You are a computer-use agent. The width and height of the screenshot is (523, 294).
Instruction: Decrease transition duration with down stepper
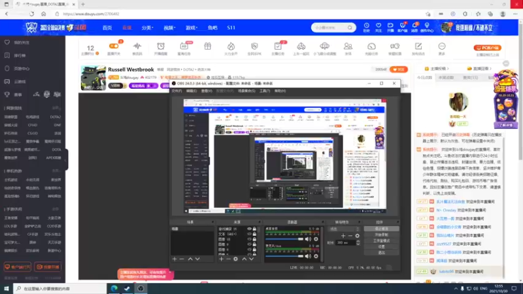(x=358, y=244)
